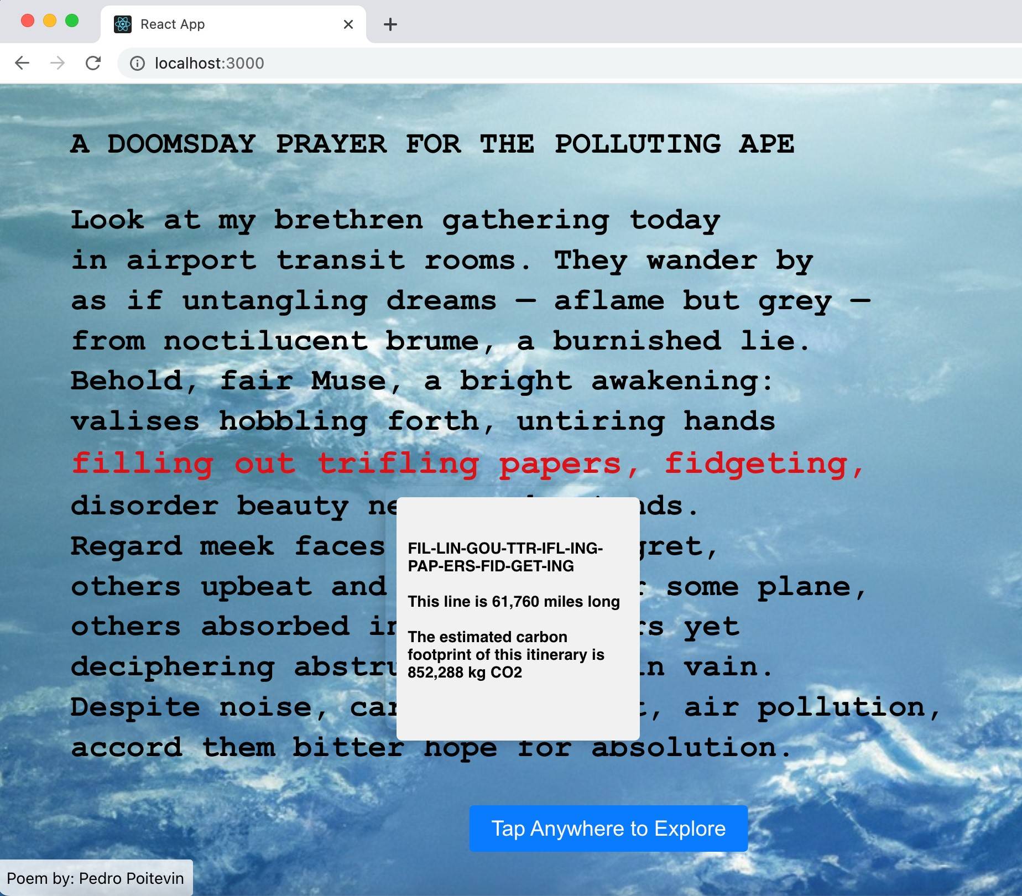
Task: Click the browser back arrow
Action: click(x=22, y=63)
